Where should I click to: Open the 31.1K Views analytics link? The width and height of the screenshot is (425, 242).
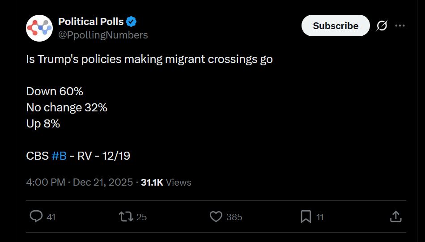(166, 182)
